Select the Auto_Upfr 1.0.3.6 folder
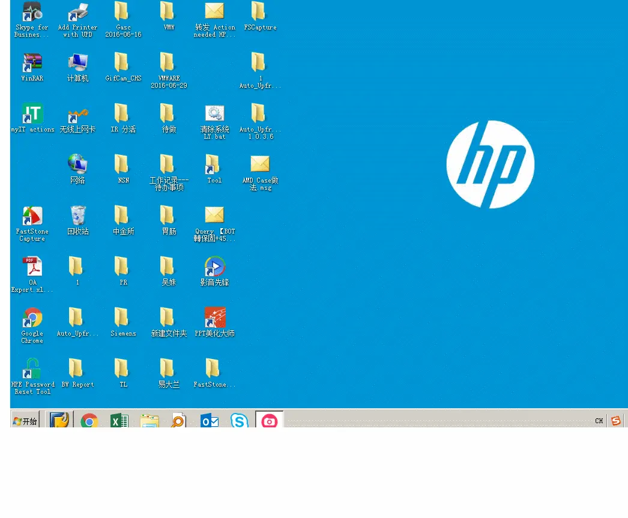Screen dimensions: 628x518 260,121
